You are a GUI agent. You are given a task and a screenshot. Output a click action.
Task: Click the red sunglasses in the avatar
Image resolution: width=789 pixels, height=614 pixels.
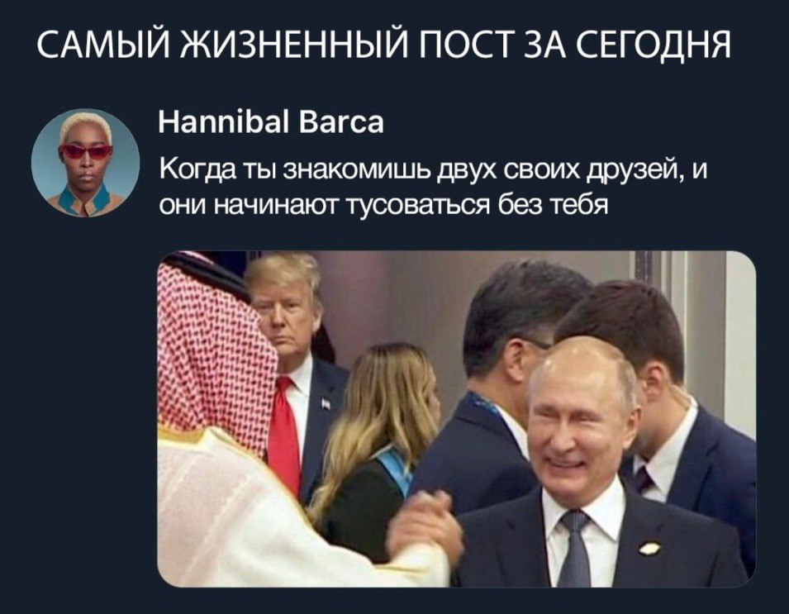pos(86,151)
